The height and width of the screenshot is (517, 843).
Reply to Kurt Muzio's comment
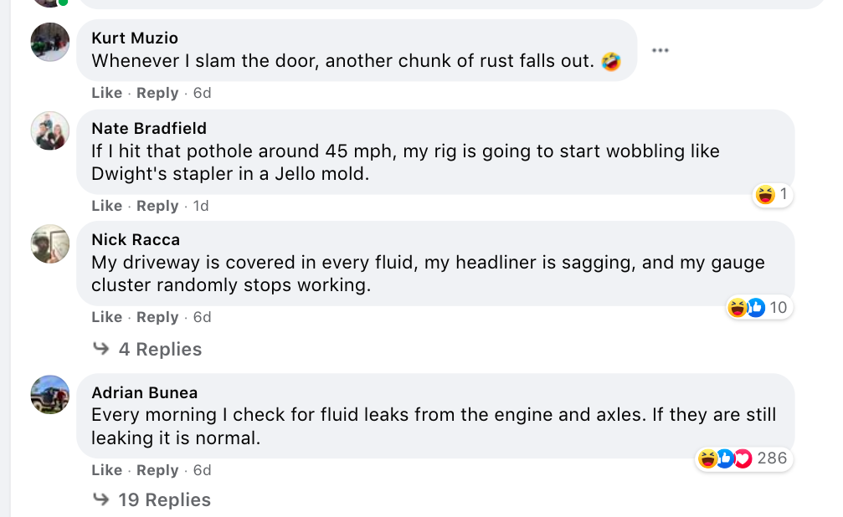(157, 93)
